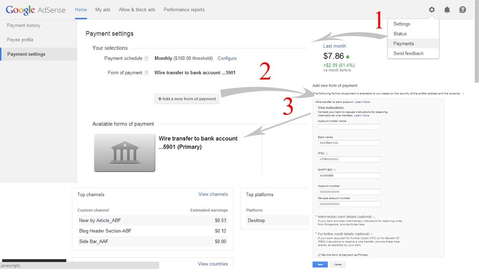Click the Re-type account number field
The image size is (479, 269).
(x=349, y=204)
